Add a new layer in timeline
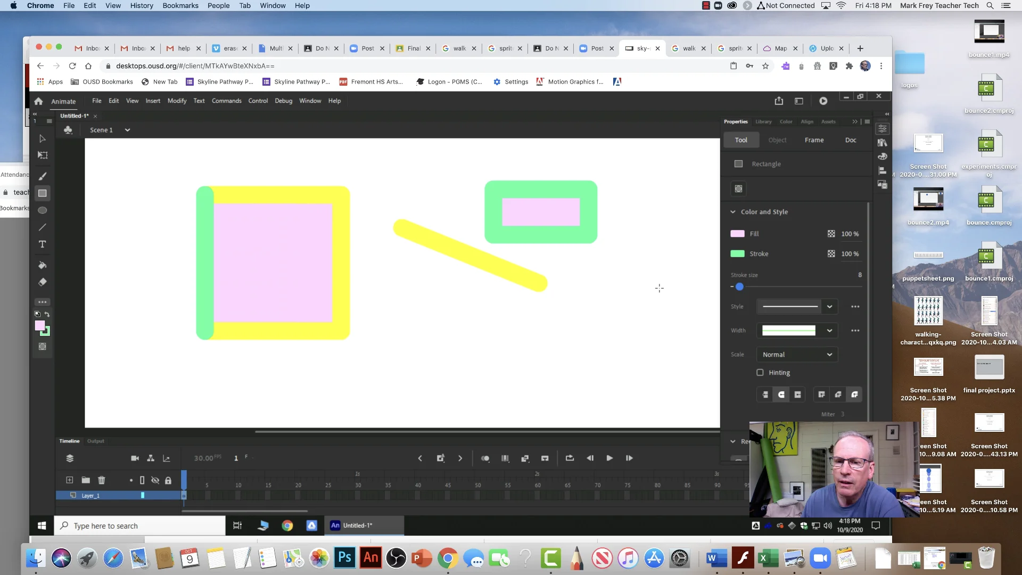Viewport: 1022px width, 575px height. [x=69, y=480]
